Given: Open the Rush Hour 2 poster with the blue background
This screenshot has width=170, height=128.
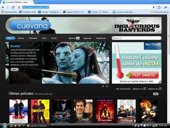Looking at the screenshot, I should (19, 111).
